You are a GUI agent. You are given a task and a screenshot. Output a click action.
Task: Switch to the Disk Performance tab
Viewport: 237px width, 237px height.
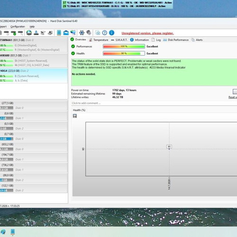coord(176,40)
